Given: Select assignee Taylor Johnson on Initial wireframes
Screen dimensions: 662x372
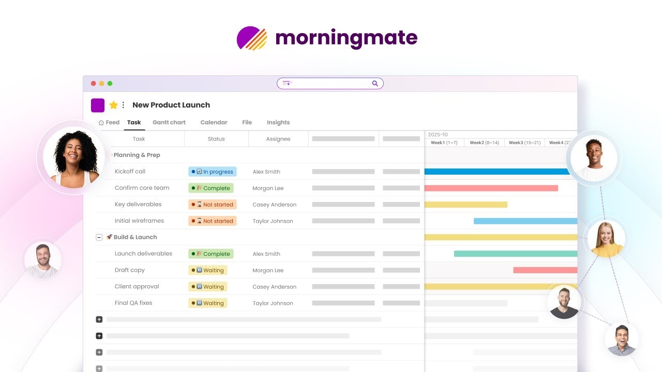Looking at the screenshot, I should pyautogui.click(x=273, y=221).
